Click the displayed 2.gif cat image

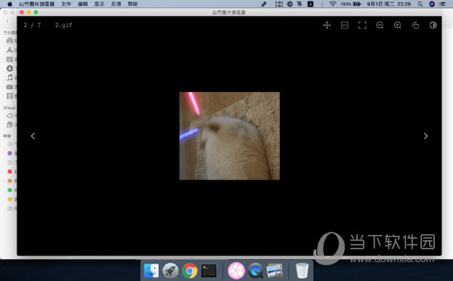pyautogui.click(x=229, y=136)
